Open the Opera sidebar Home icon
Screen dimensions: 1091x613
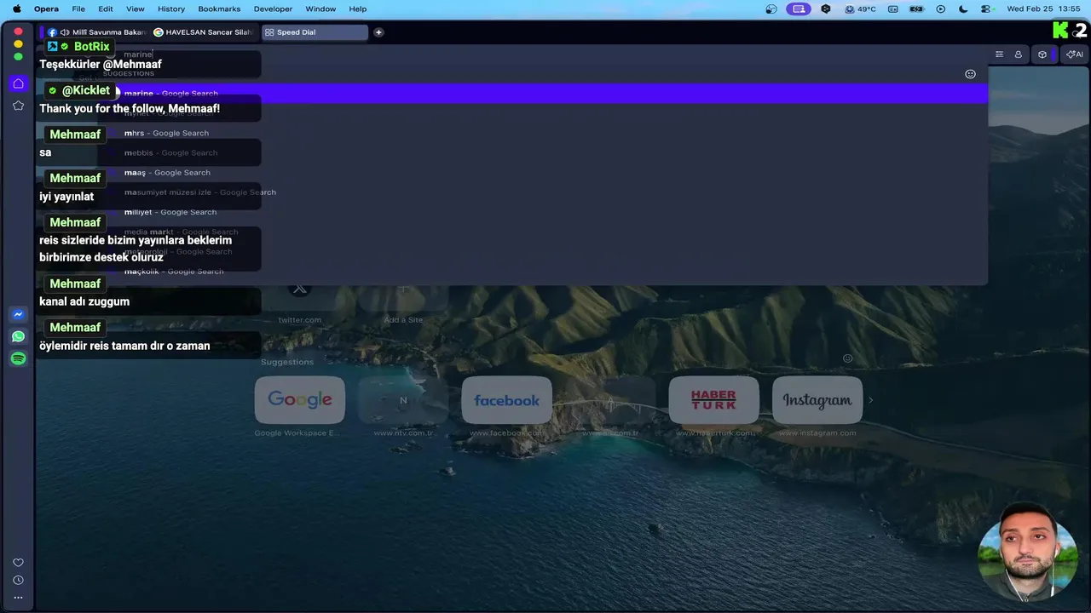click(x=18, y=83)
